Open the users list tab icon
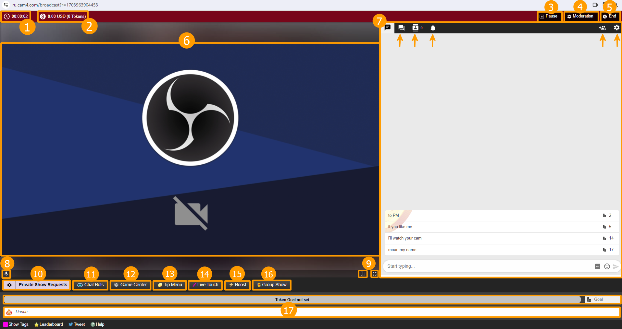This screenshot has height=329, width=622. tap(416, 28)
